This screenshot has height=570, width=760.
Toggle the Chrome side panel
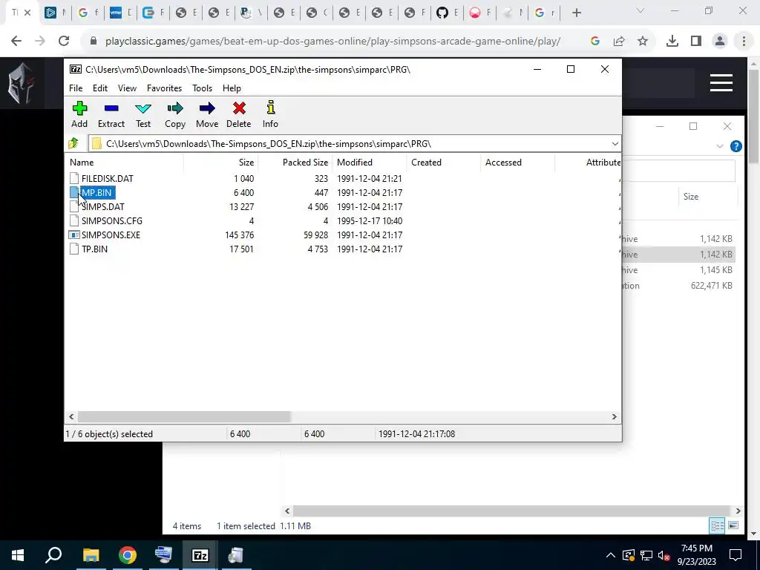pyautogui.click(x=696, y=42)
